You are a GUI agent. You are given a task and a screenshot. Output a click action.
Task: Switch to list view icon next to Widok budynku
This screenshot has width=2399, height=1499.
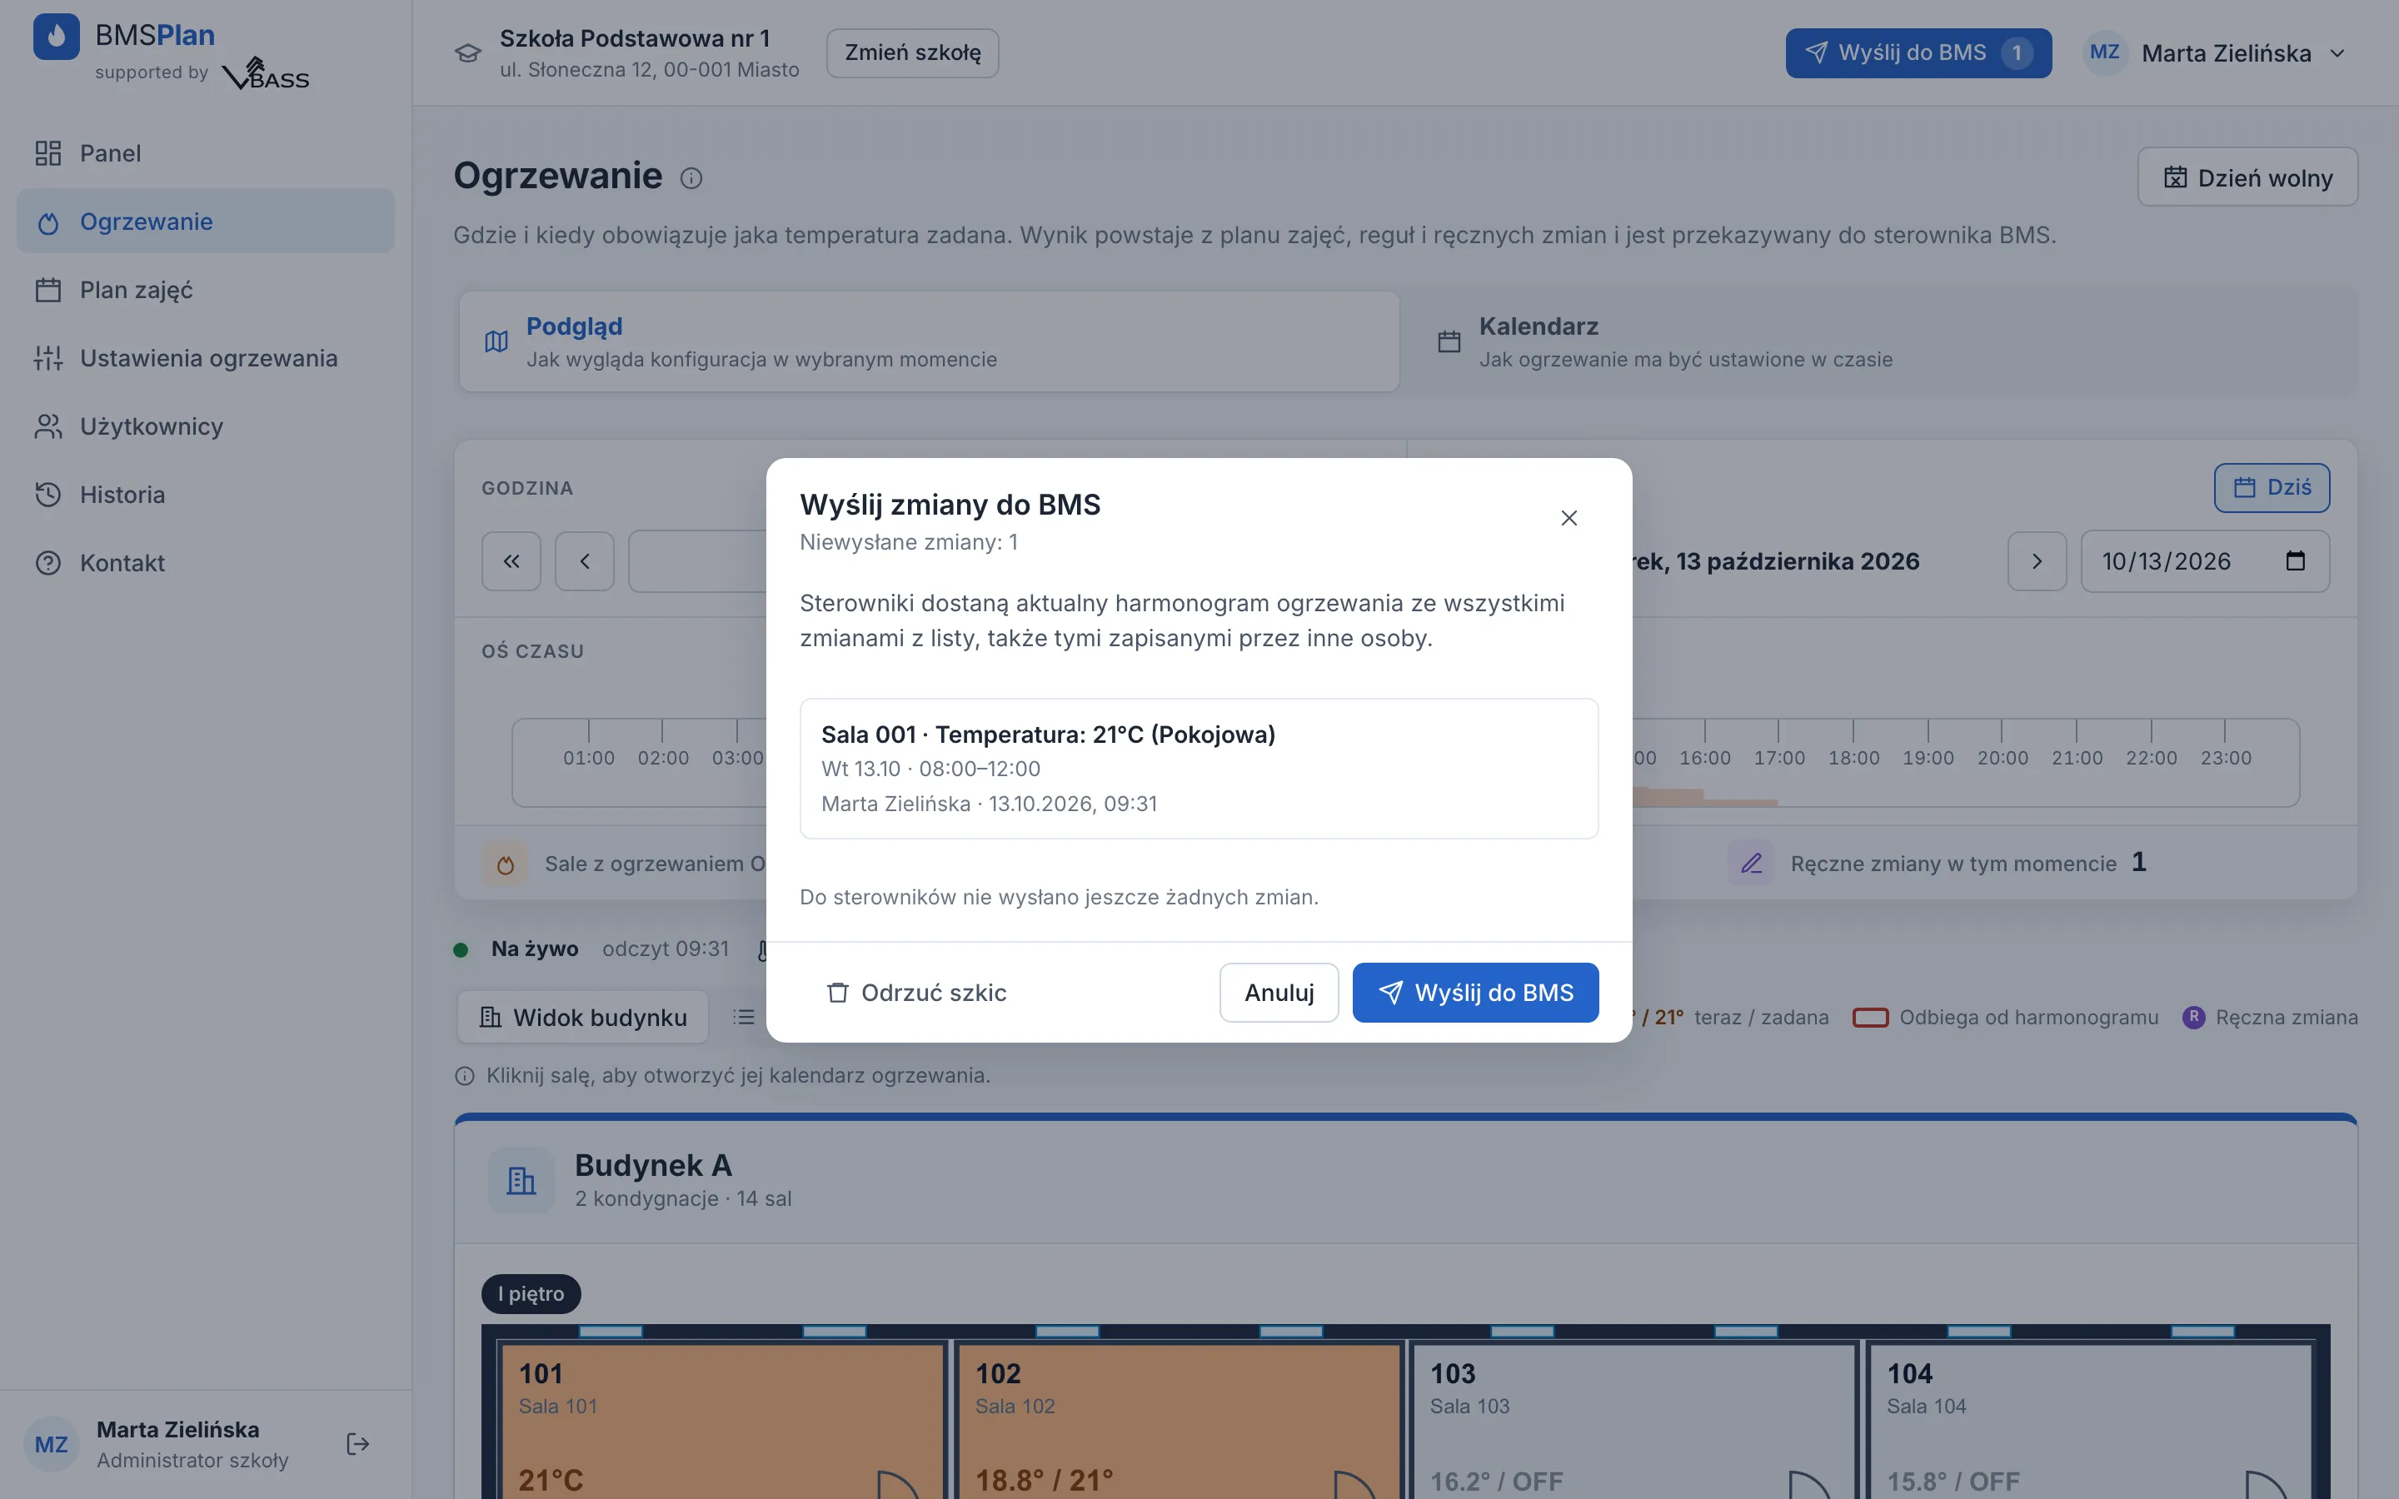[x=744, y=1017]
